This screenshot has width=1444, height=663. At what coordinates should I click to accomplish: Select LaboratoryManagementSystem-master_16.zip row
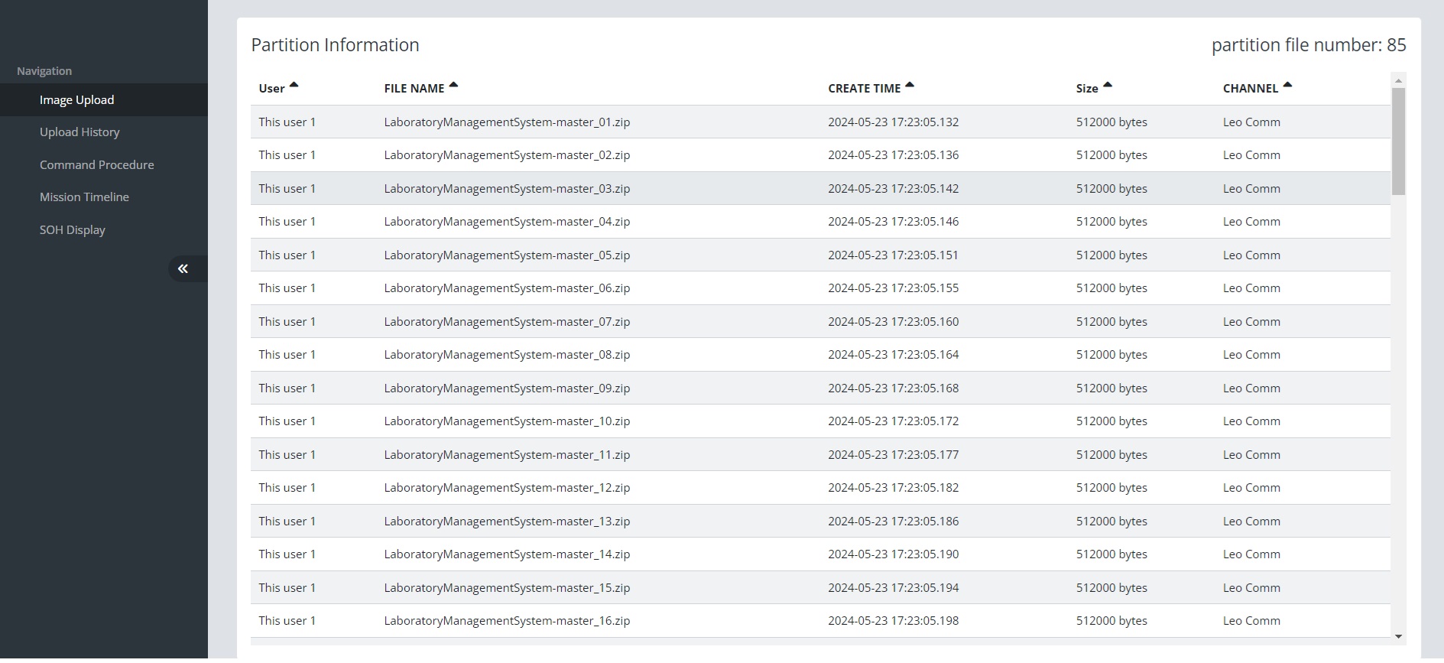click(507, 621)
